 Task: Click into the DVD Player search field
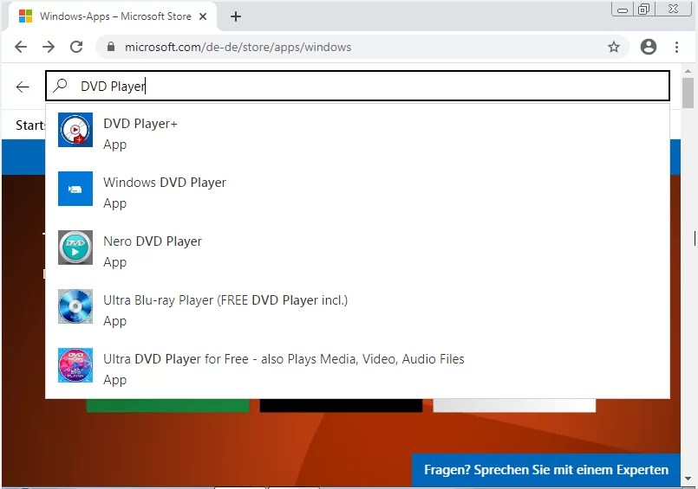pos(357,86)
